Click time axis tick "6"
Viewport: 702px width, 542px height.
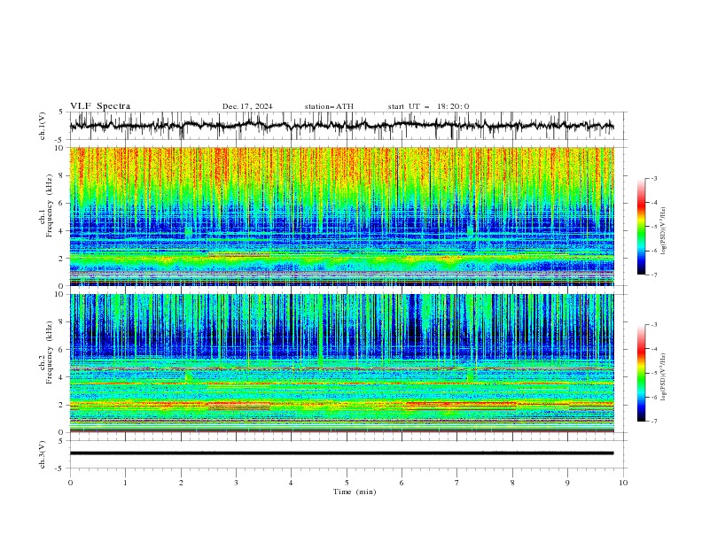click(402, 483)
